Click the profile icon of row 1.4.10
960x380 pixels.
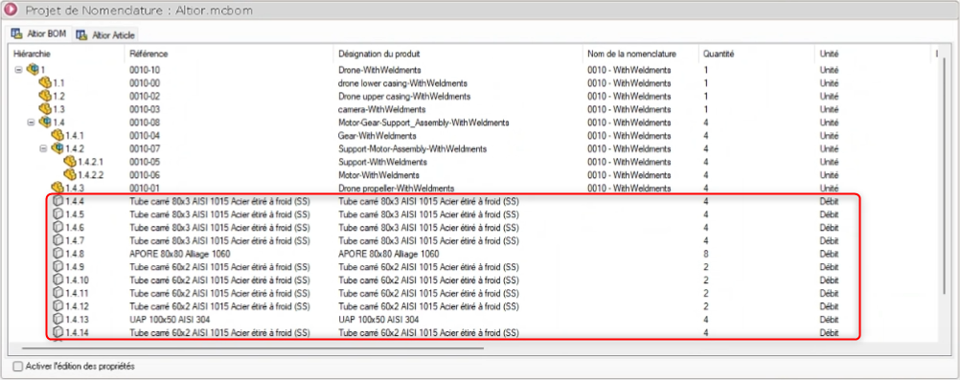pyautogui.click(x=58, y=279)
